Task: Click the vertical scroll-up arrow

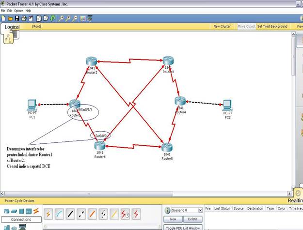Action: coord(293,34)
